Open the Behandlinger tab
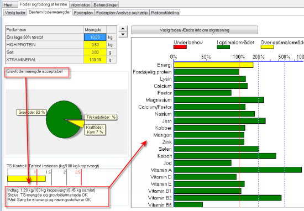 click(105, 5)
